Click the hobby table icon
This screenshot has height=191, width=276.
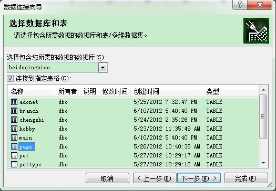(x=14, y=129)
